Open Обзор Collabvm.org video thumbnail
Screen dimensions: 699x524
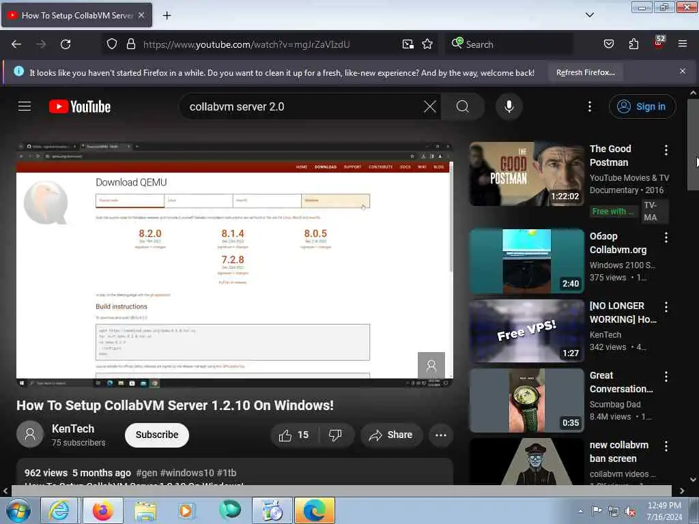[x=526, y=261]
